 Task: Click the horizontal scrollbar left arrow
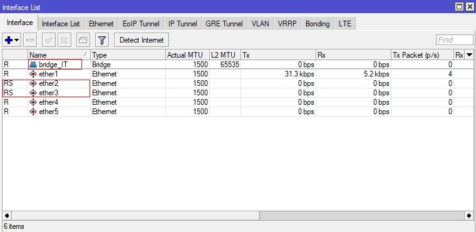[7, 216]
